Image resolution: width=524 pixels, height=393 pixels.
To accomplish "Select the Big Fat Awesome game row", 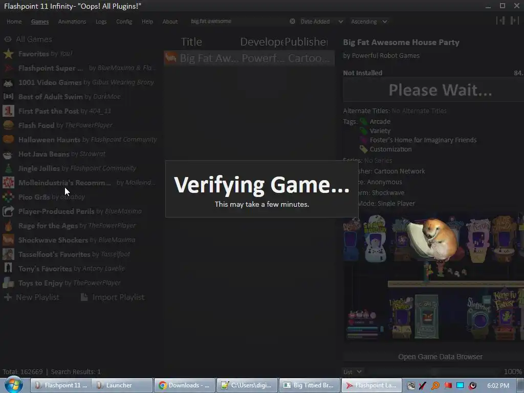I will [249, 58].
